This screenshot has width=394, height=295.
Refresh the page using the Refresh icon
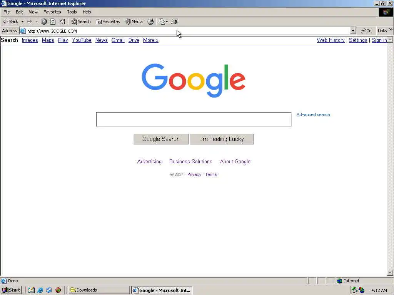point(53,22)
